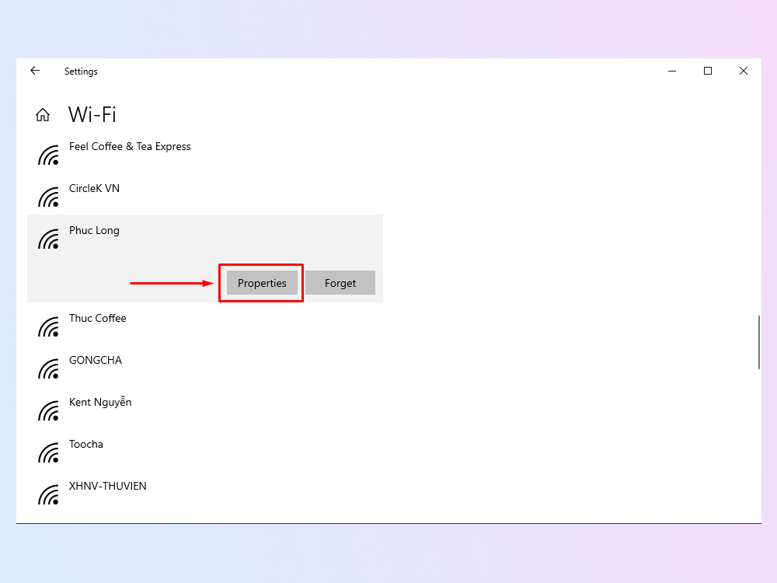Click the vertical scrollbar thumb
The image size is (777, 583).
(x=758, y=342)
